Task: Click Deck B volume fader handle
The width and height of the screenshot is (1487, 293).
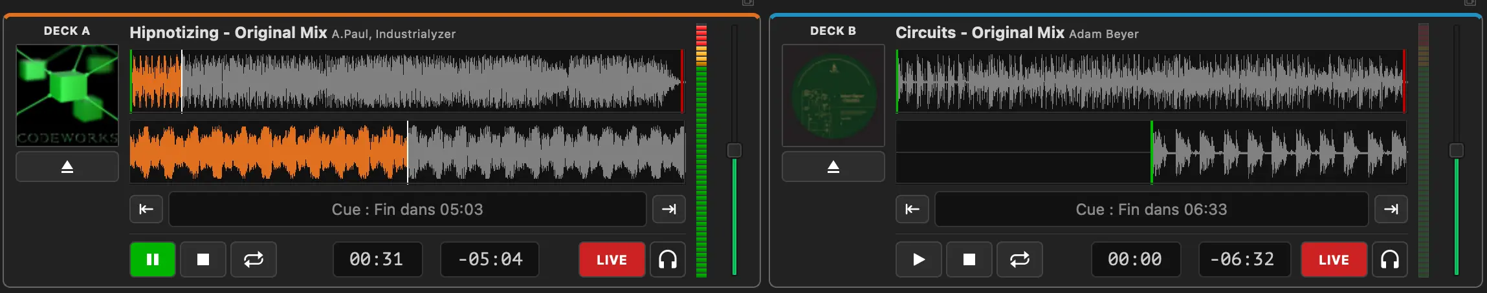Action: coord(1457,150)
